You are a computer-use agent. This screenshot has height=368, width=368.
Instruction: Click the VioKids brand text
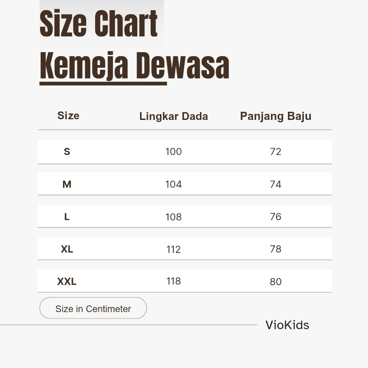click(x=287, y=325)
